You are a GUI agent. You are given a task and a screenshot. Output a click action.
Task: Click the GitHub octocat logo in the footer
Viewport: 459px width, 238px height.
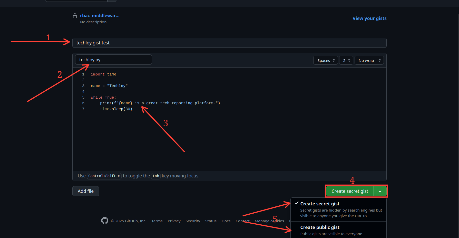(x=105, y=221)
